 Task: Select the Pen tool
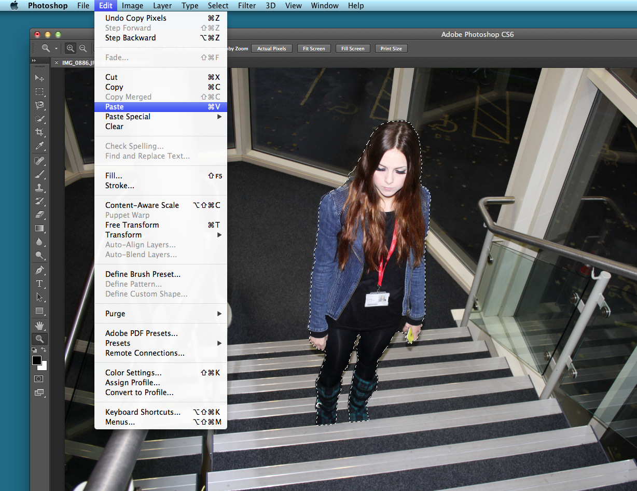coord(39,270)
